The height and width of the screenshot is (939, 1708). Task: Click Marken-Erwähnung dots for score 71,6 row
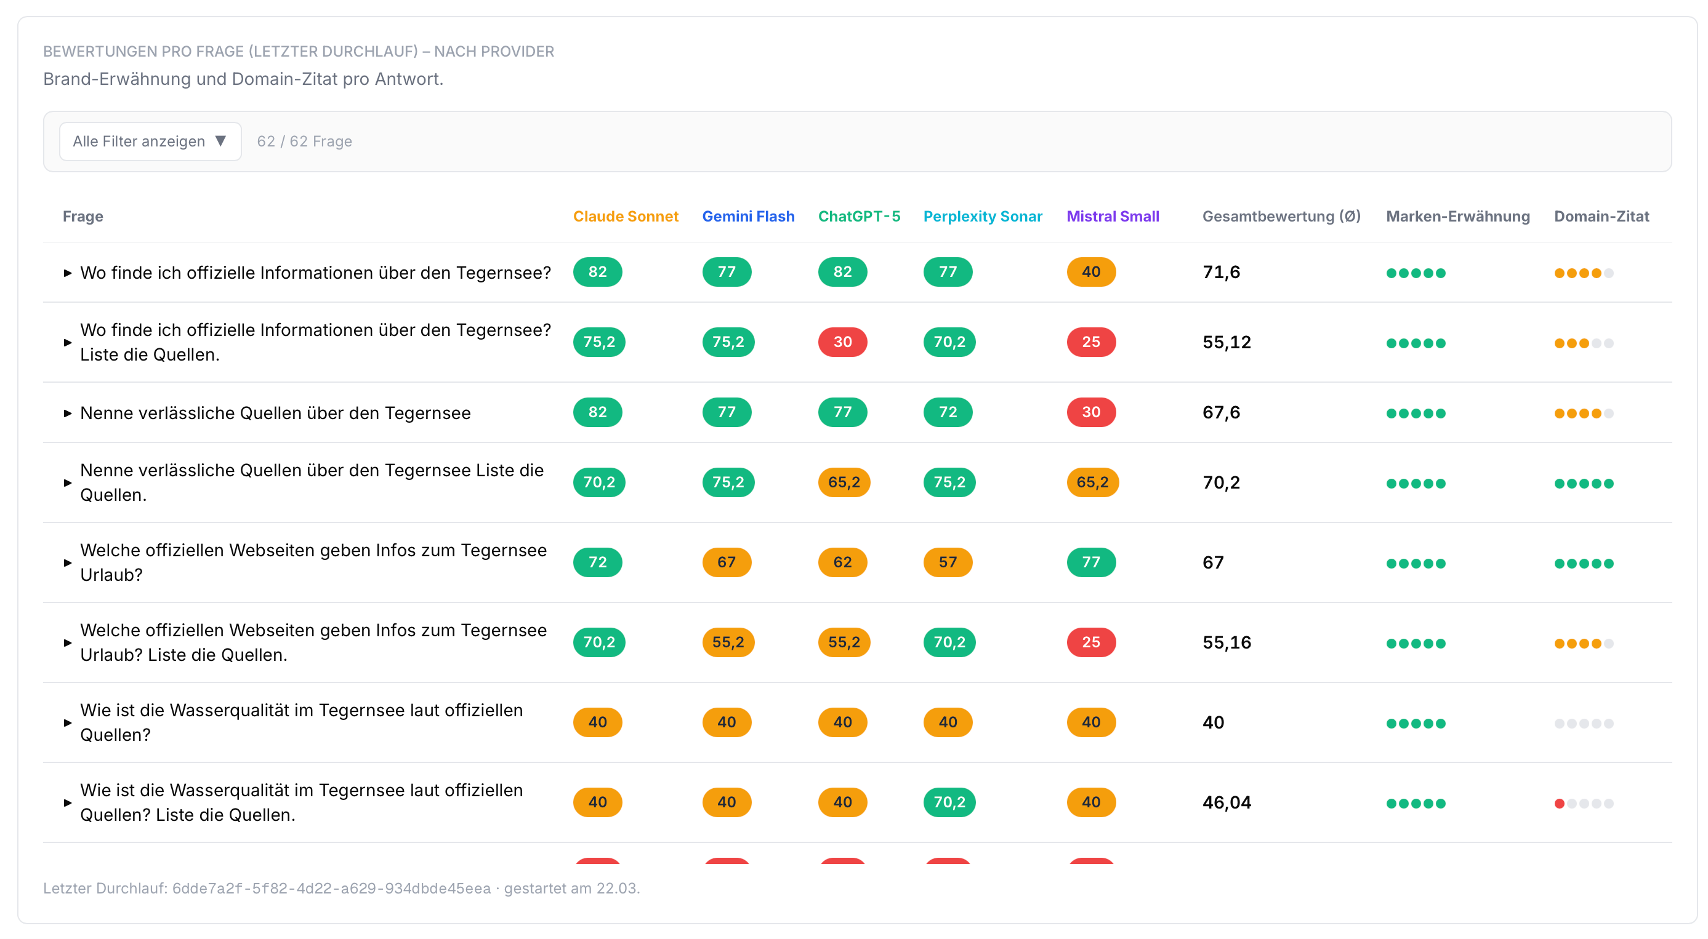pos(1415,273)
